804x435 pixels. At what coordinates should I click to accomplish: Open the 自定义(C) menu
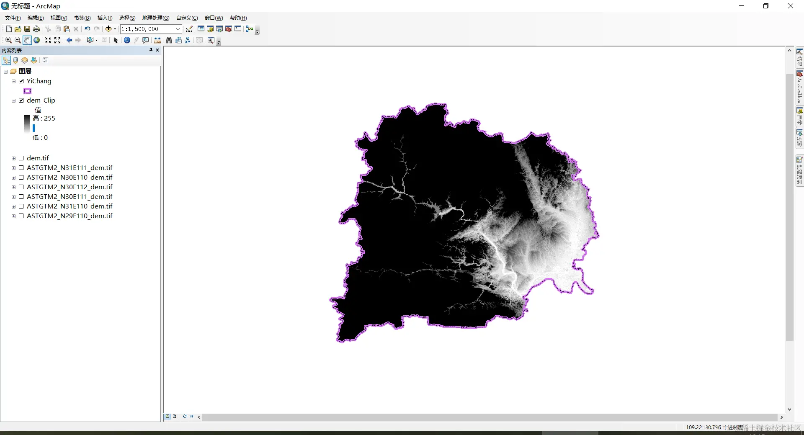pyautogui.click(x=187, y=18)
